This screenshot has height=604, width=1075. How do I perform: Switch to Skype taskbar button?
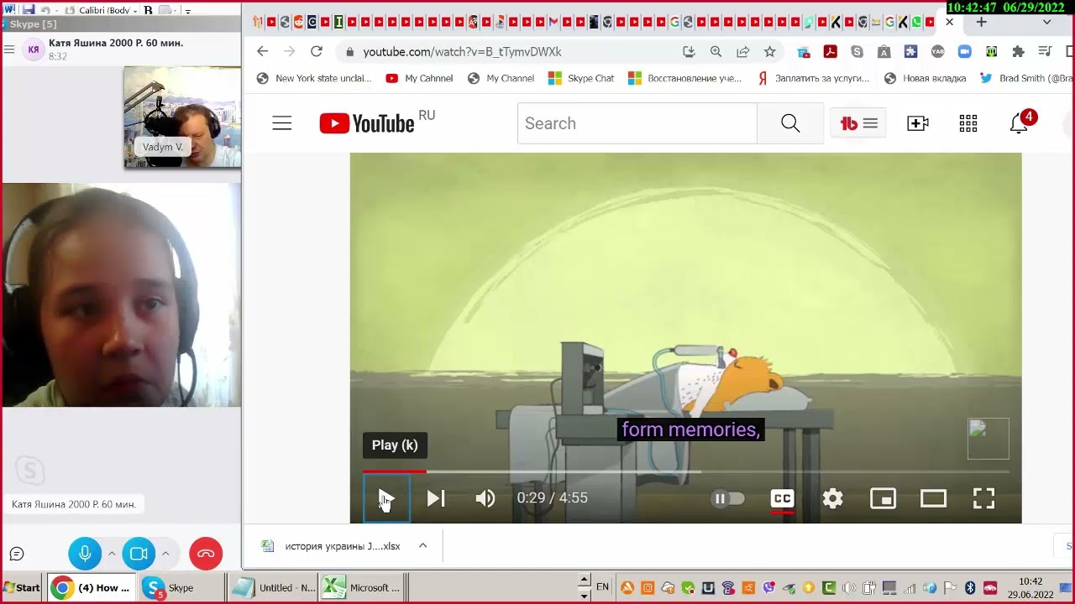[181, 588]
